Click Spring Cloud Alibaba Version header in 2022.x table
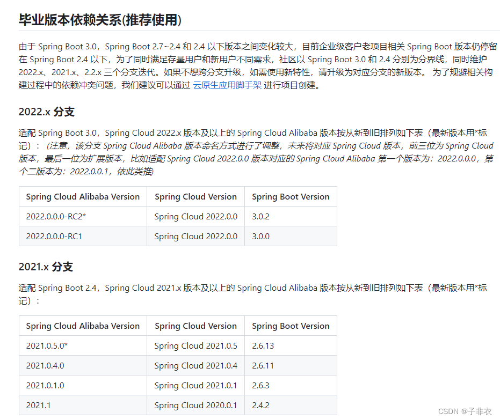 point(83,196)
